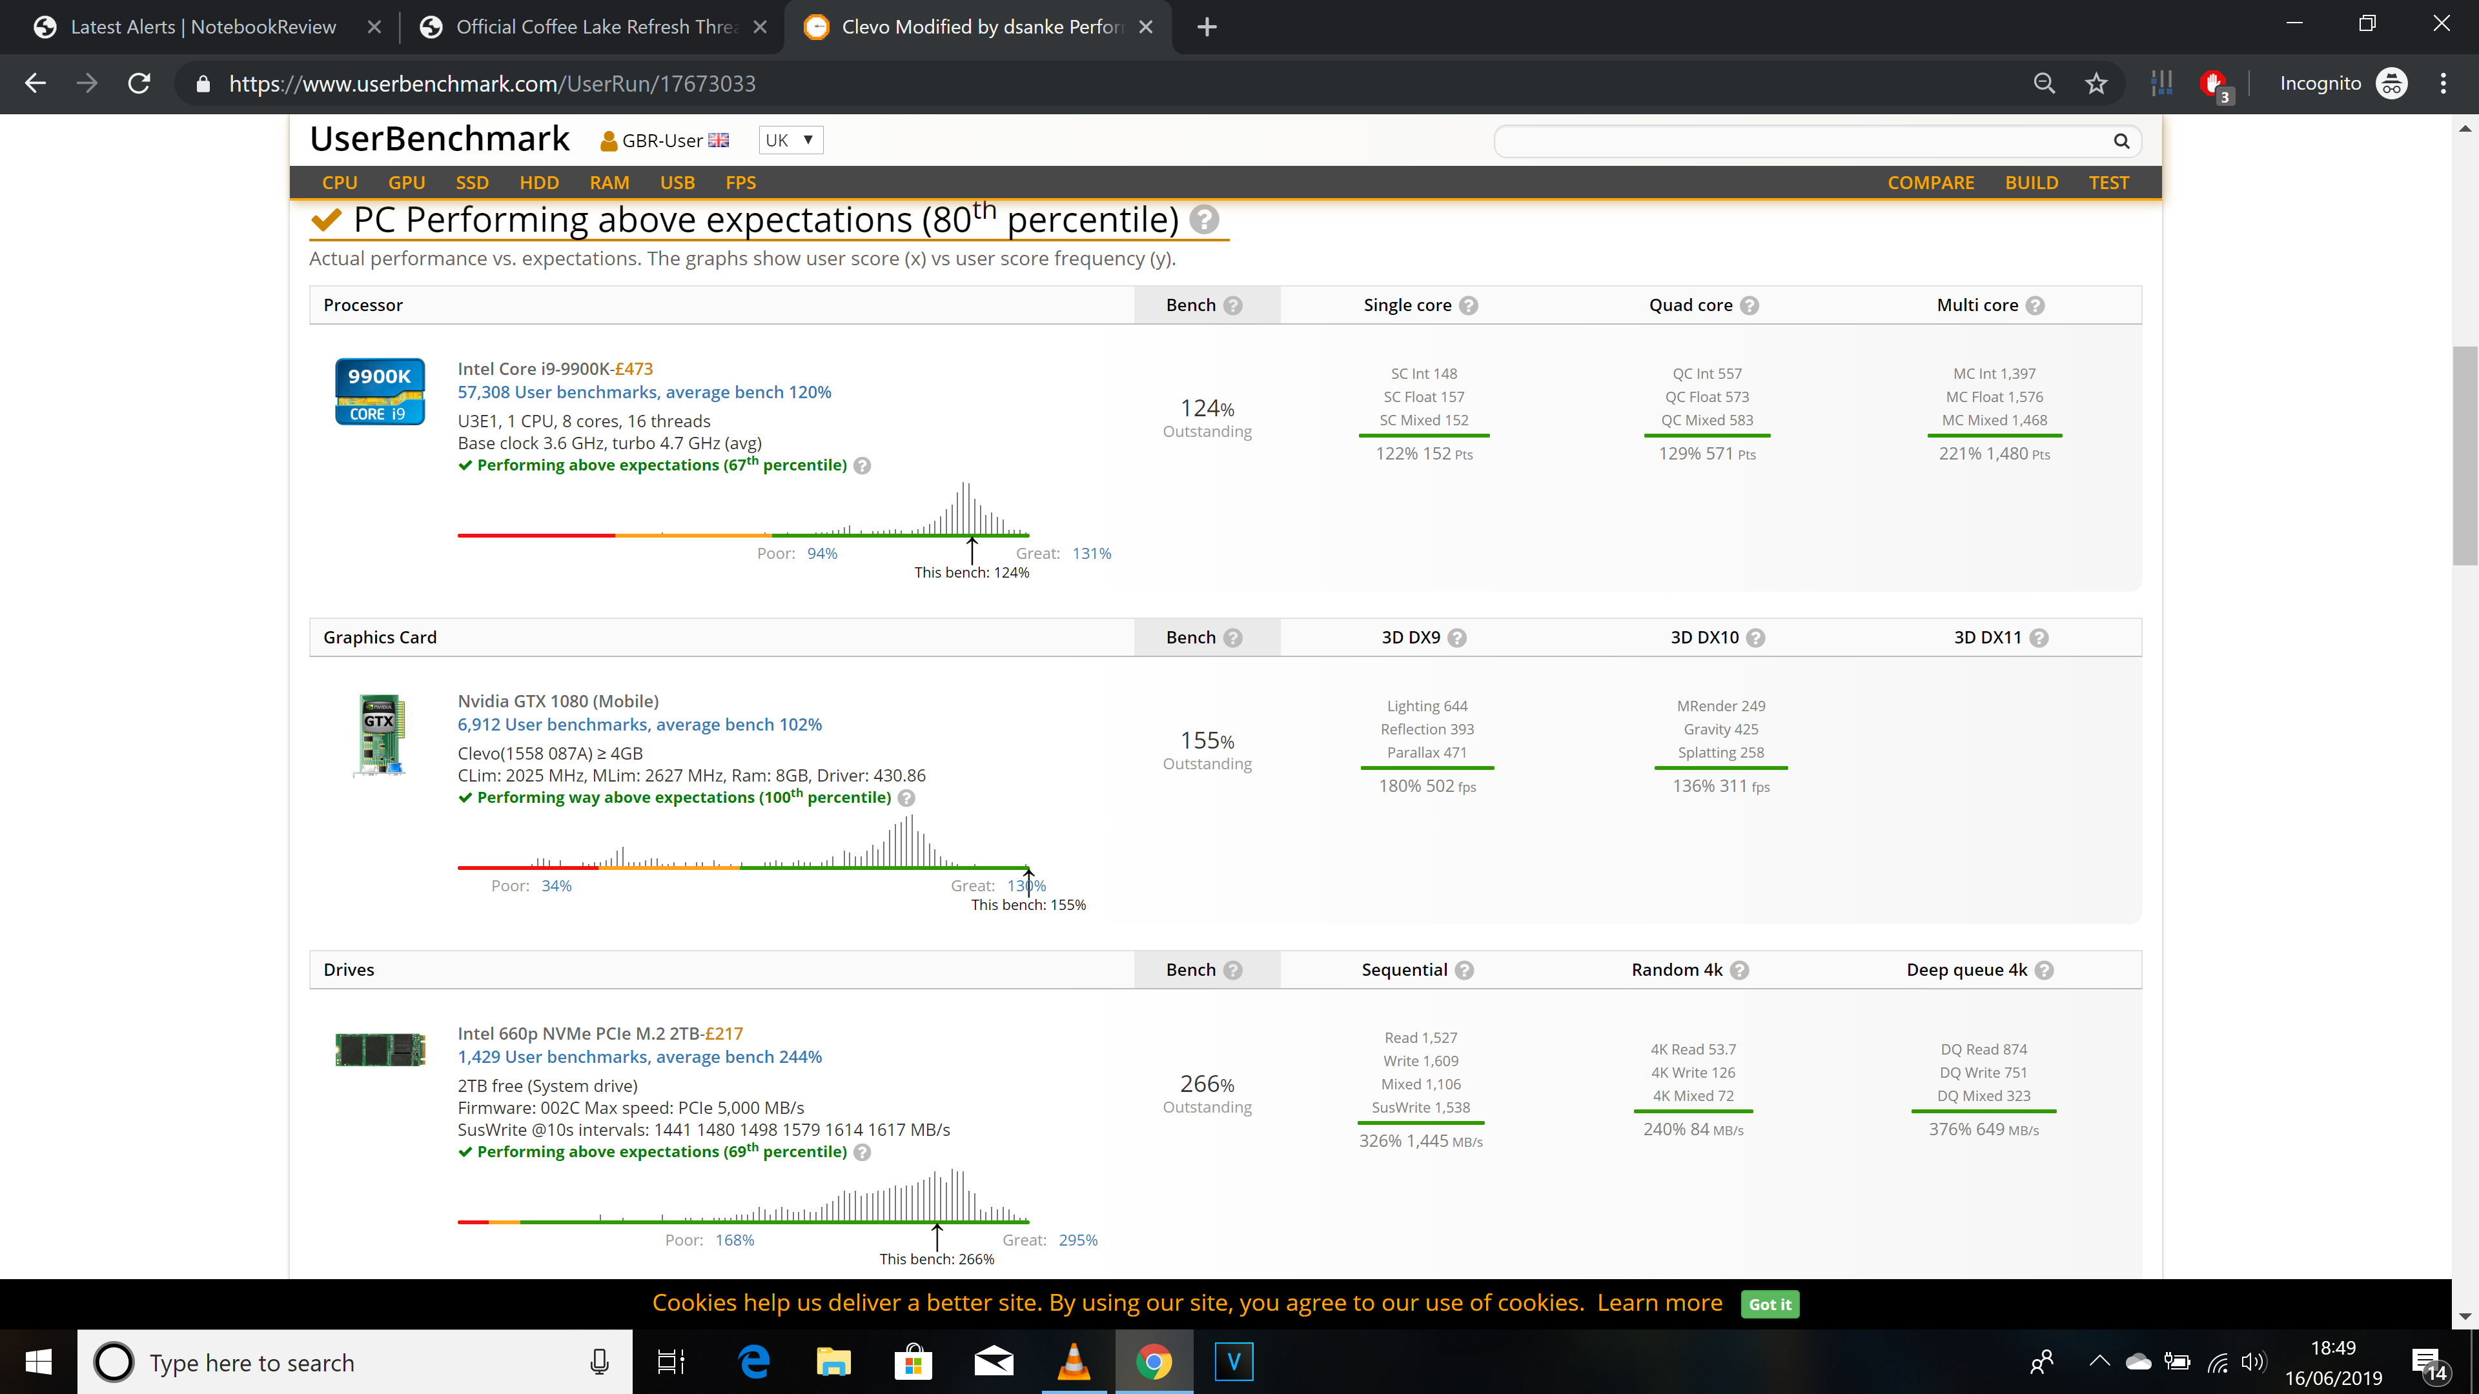Click Windows taskbar search box
The width and height of the screenshot is (2479, 1394).
coord(355,1362)
